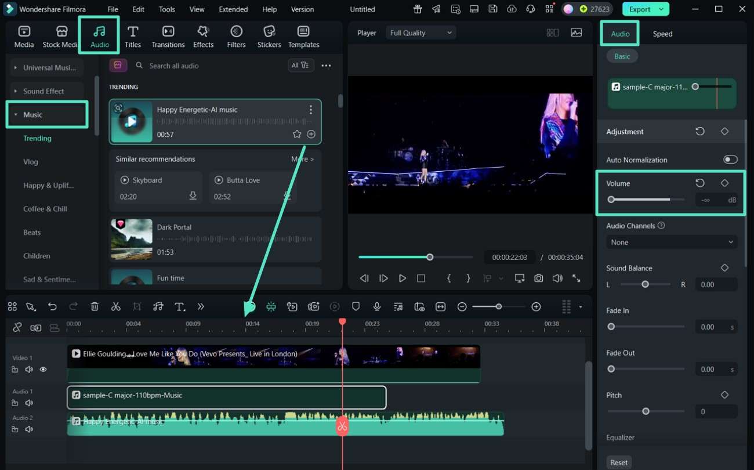
Task: Click the marker shield icon
Action: [356, 307]
